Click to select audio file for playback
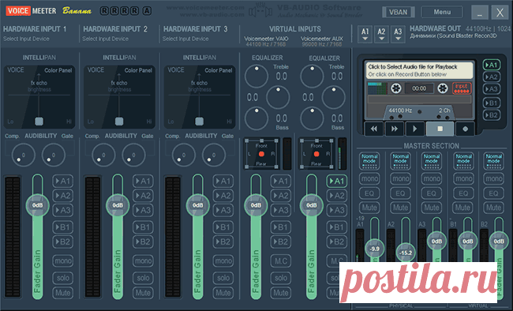The image size is (513, 311). pyautogui.click(x=419, y=70)
